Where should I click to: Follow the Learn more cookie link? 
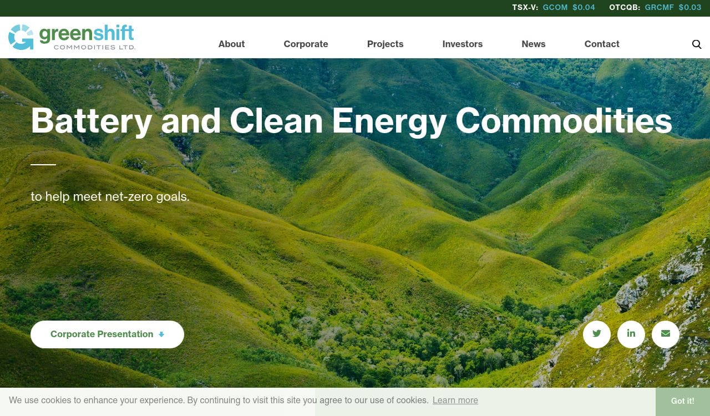pyautogui.click(x=455, y=400)
